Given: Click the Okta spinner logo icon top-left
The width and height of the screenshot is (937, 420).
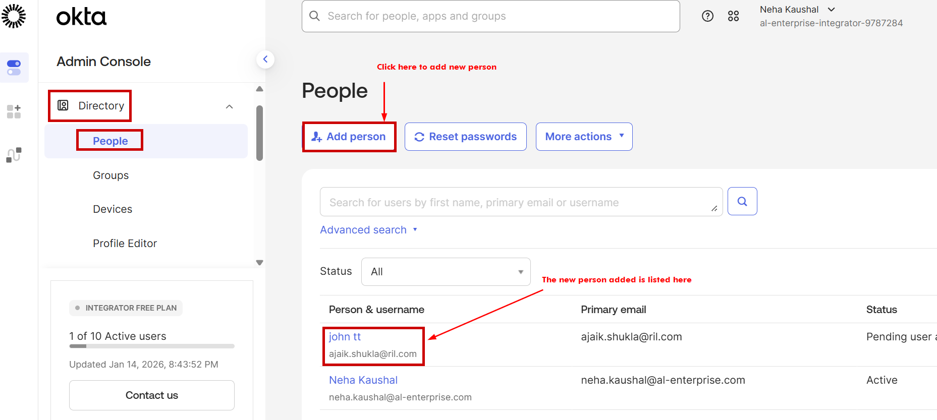Looking at the screenshot, I should tap(14, 16).
